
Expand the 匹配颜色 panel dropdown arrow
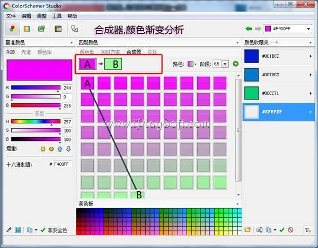pyautogui.click(x=237, y=43)
